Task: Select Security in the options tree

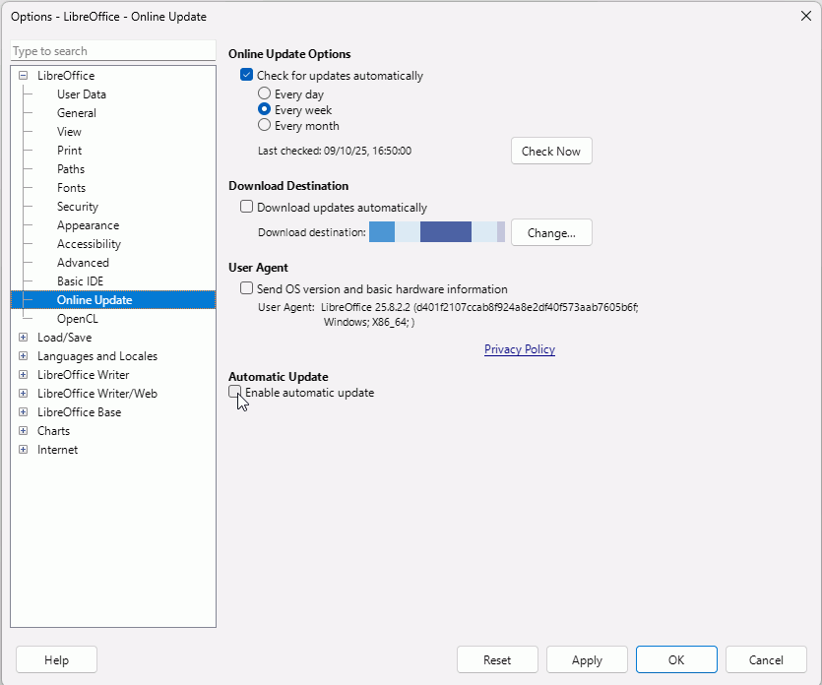Action: pyautogui.click(x=78, y=207)
